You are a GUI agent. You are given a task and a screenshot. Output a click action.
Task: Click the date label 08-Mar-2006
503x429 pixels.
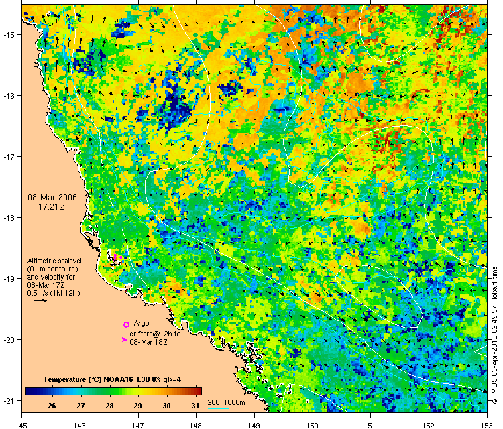coord(52,198)
